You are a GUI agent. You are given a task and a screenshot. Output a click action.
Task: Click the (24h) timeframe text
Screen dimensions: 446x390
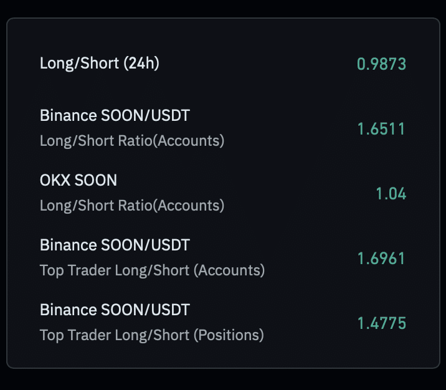pyautogui.click(x=141, y=63)
